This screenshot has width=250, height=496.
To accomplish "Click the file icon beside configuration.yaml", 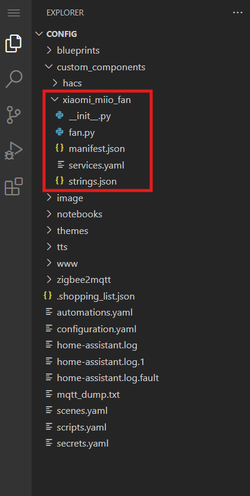I will click(49, 329).
